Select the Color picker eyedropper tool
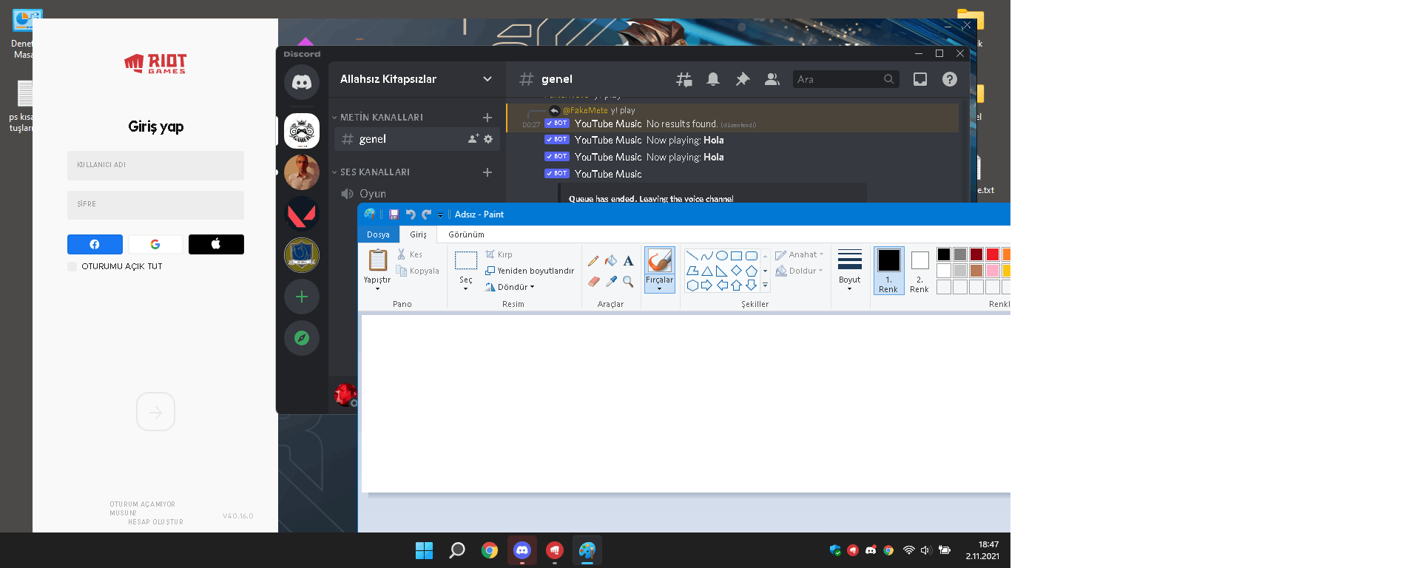1404x568 pixels. click(611, 281)
